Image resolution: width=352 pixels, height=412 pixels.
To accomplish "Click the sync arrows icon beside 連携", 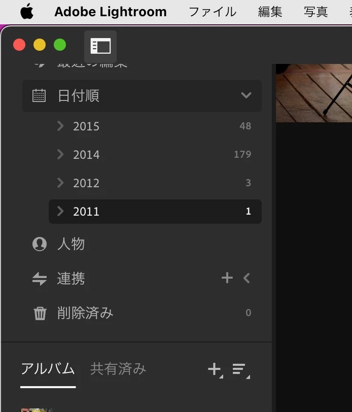I will [40, 279].
